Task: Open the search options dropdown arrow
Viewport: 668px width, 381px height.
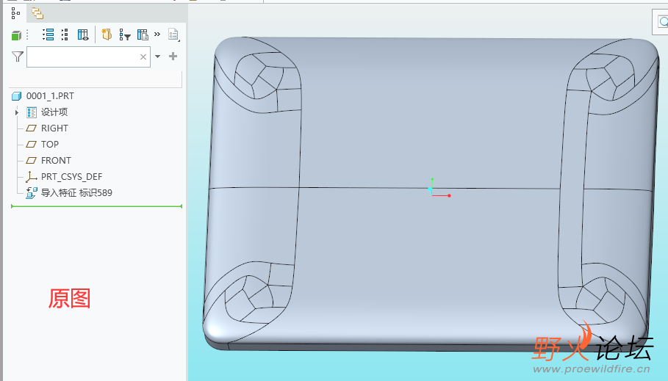Action: tap(157, 57)
